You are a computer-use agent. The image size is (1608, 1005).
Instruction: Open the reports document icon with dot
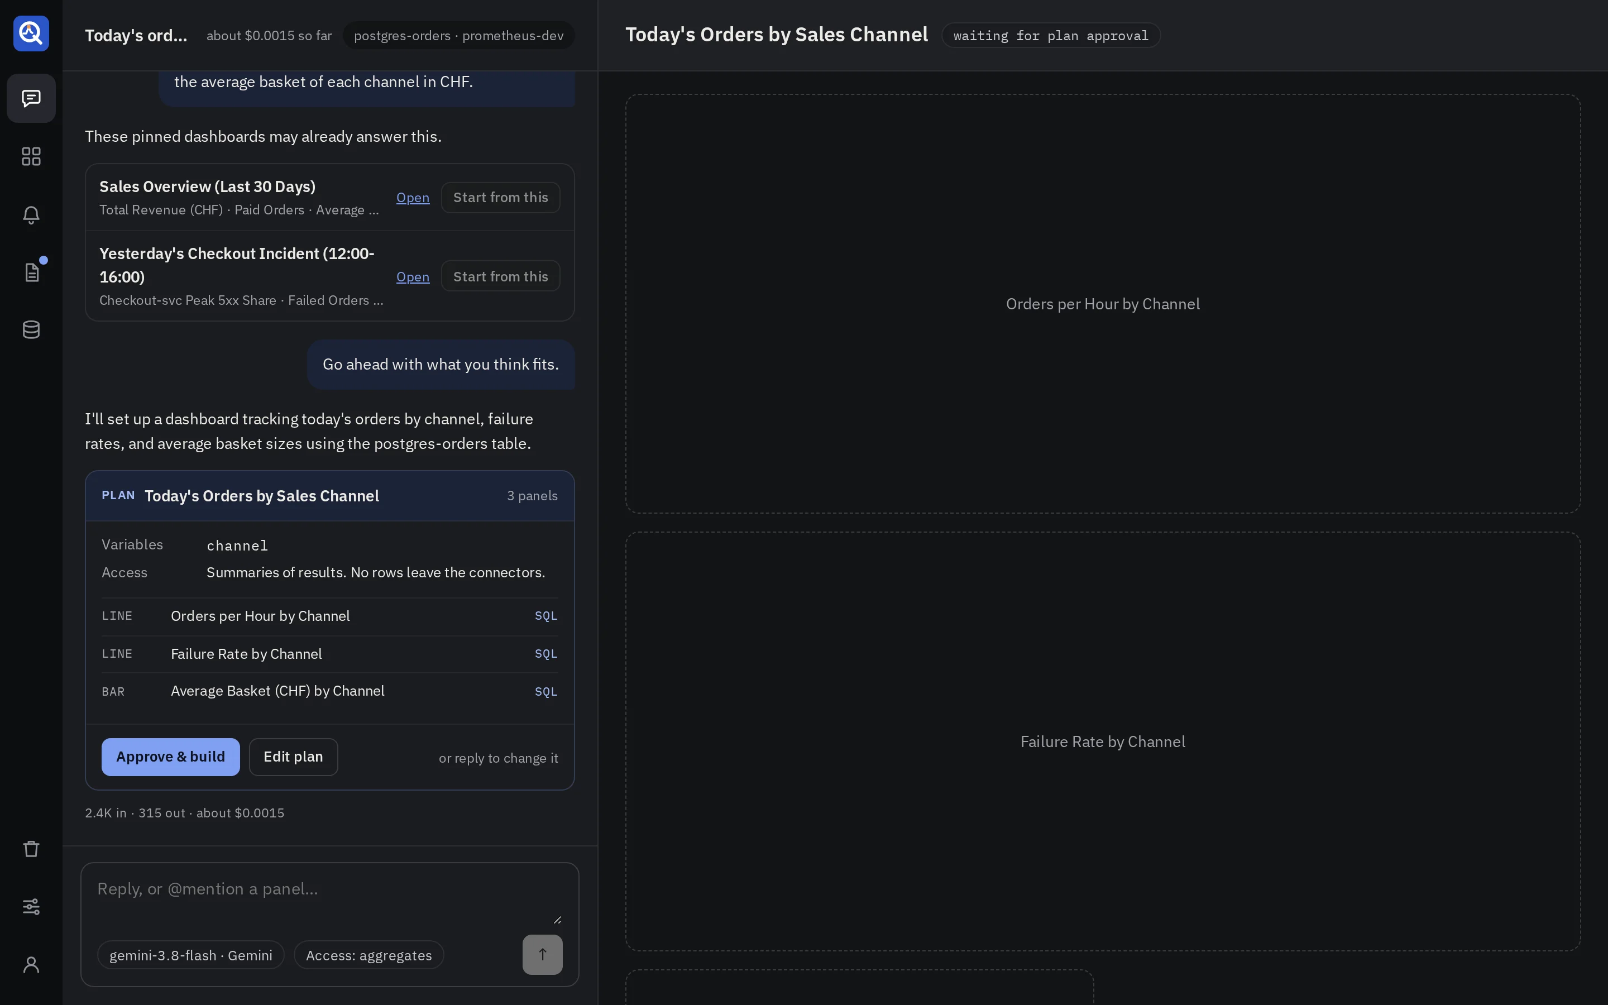point(31,272)
